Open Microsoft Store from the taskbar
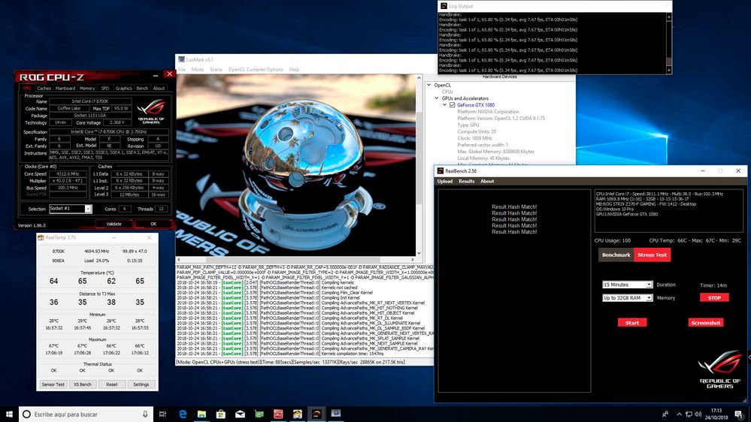This screenshot has height=422, width=751. (221, 414)
